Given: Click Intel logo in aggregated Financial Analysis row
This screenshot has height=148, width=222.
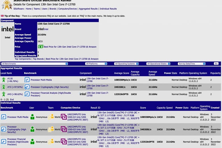Looking at the screenshot, I should (x=83, y=94).
